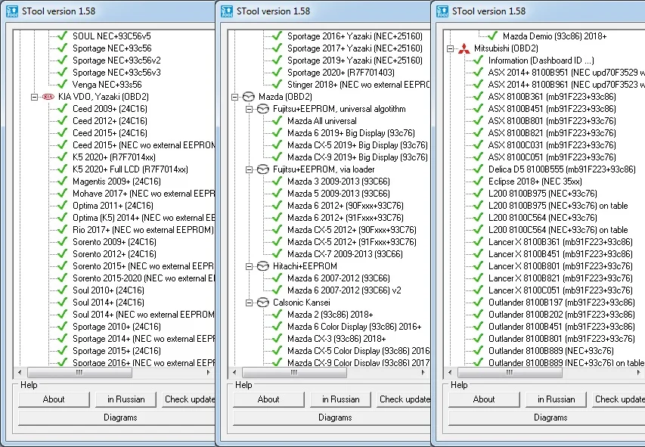Select Sorento 2012+ (24C16) entry
645x447 pixels.
[x=114, y=254]
